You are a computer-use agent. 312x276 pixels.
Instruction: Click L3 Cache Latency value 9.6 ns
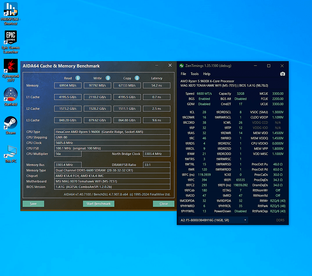click(x=157, y=120)
